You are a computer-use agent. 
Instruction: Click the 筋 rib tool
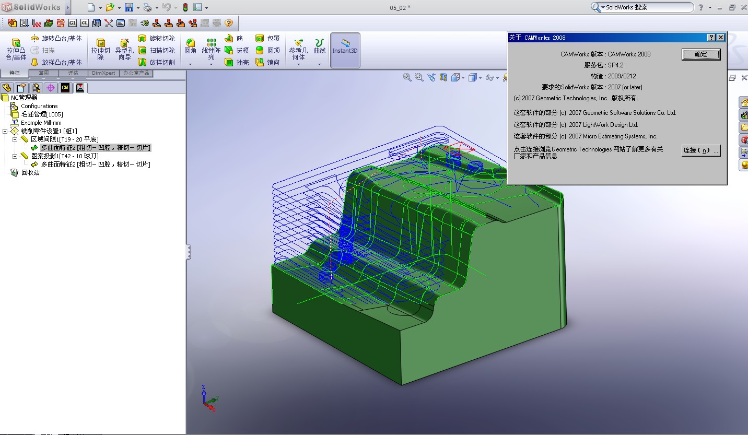(234, 39)
